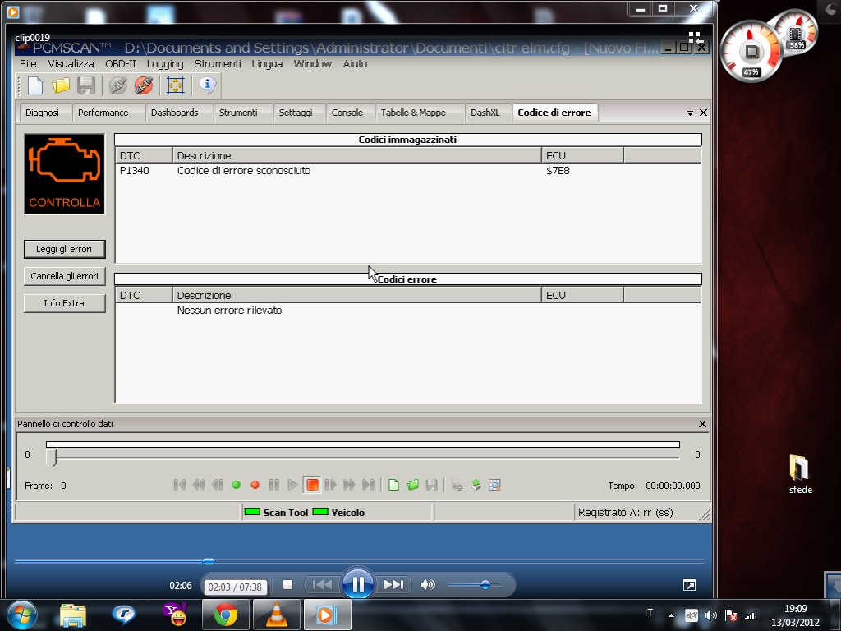Screen dimensions: 841x631
Task: Click the green circle start logging button
Action: [x=236, y=485]
